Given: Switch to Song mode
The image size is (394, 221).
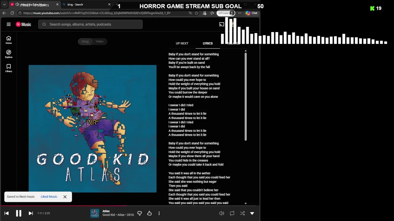Looking at the screenshot, I should (85, 41).
